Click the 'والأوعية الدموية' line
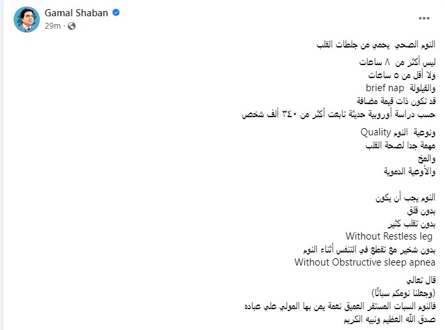The width and height of the screenshot is (445, 330). click(x=409, y=172)
